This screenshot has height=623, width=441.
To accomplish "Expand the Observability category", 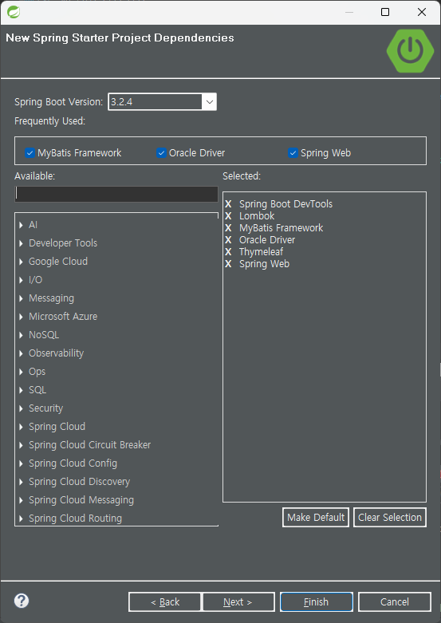I will click(21, 353).
